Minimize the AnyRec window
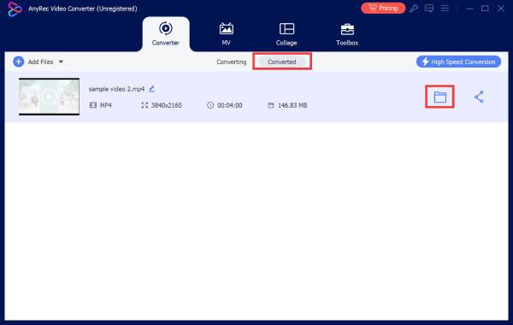 469,9
